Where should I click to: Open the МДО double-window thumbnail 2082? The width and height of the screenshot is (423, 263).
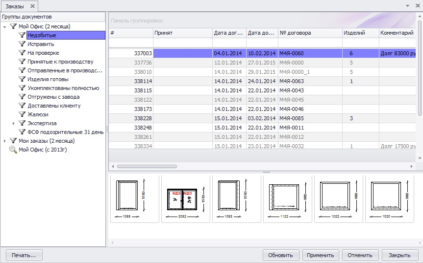coord(186,199)
